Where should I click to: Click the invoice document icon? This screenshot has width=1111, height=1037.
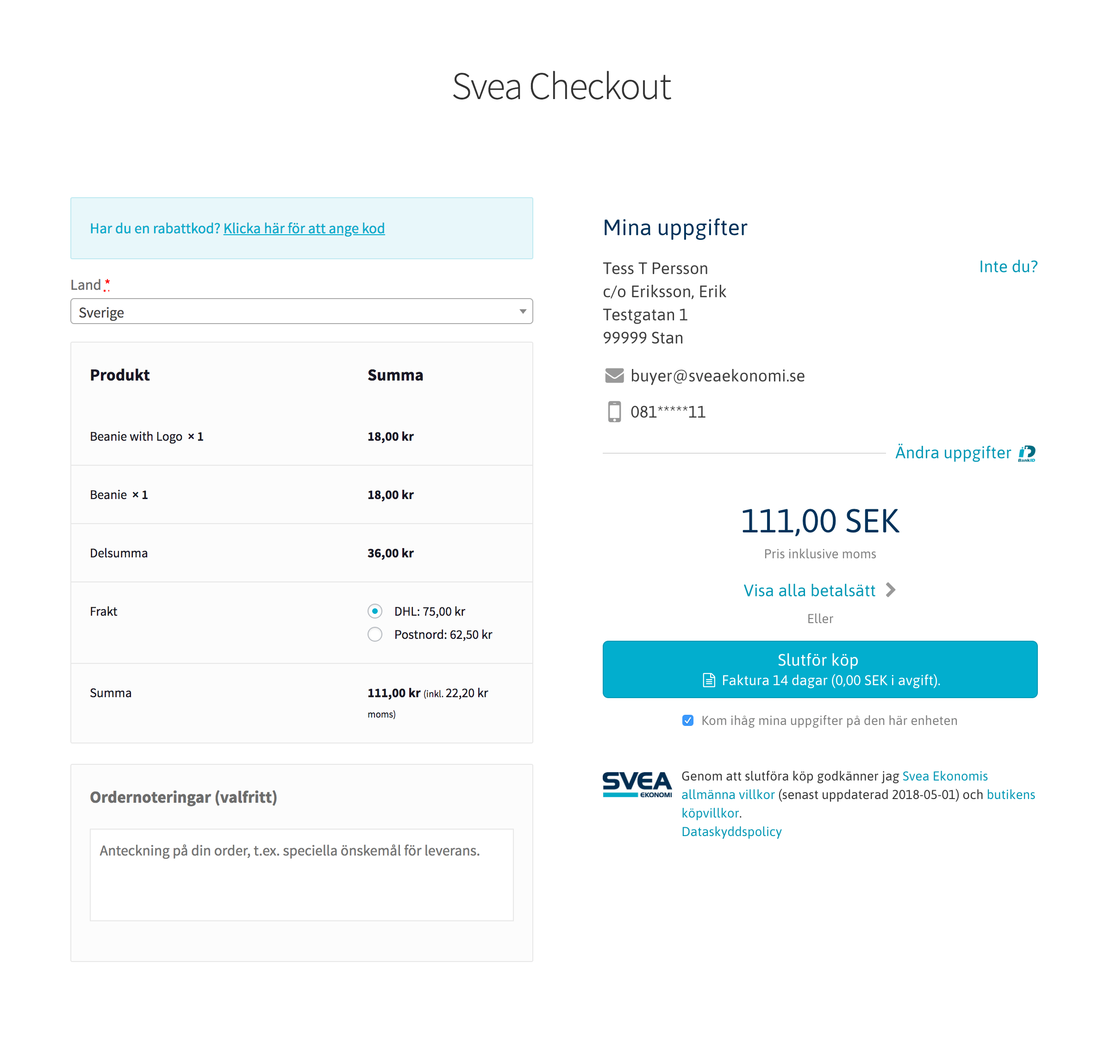709,681
